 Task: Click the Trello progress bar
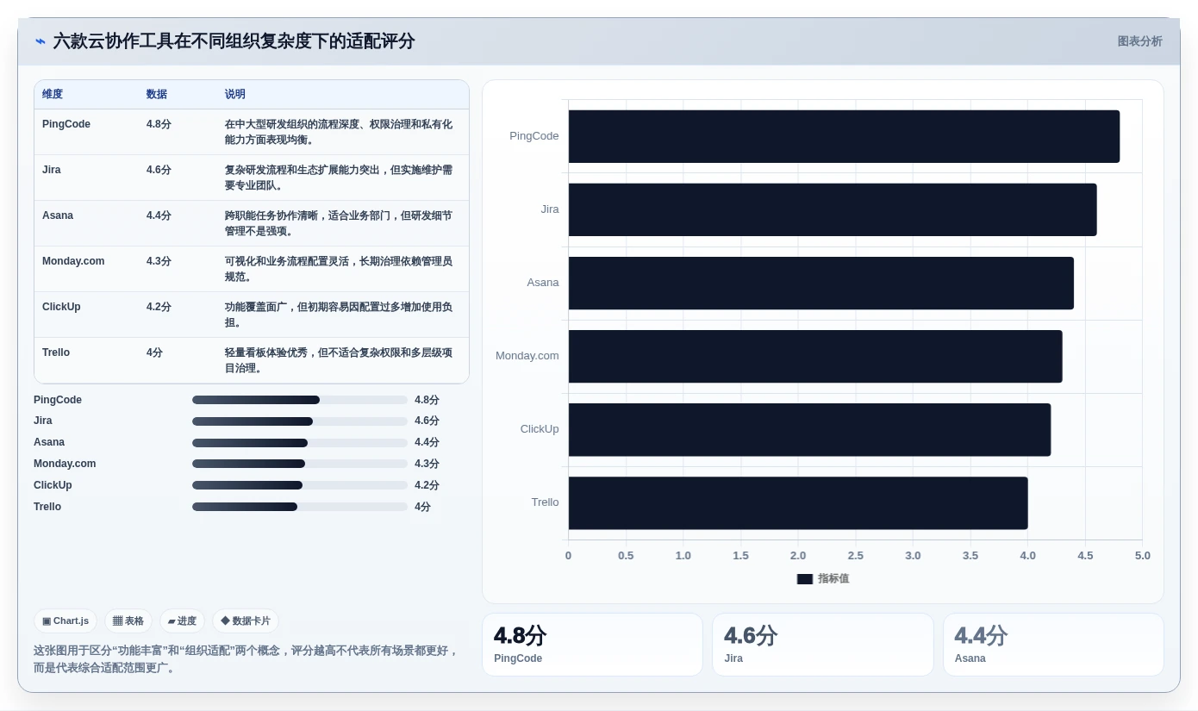pyautogui.click(x=300, y=507)
